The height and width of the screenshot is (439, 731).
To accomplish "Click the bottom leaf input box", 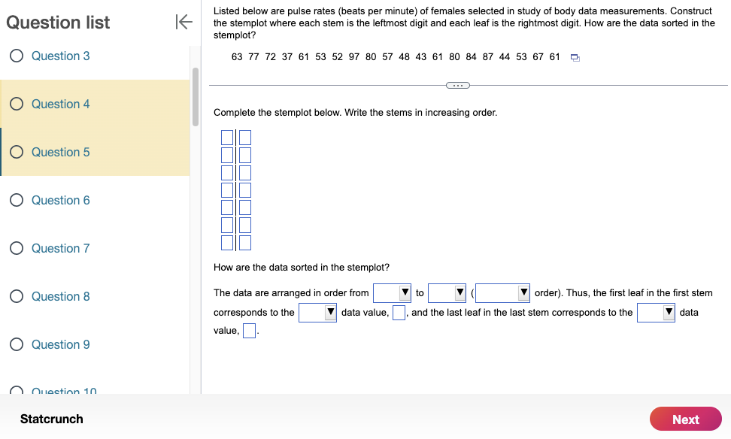I will click(x=244, y=242).
